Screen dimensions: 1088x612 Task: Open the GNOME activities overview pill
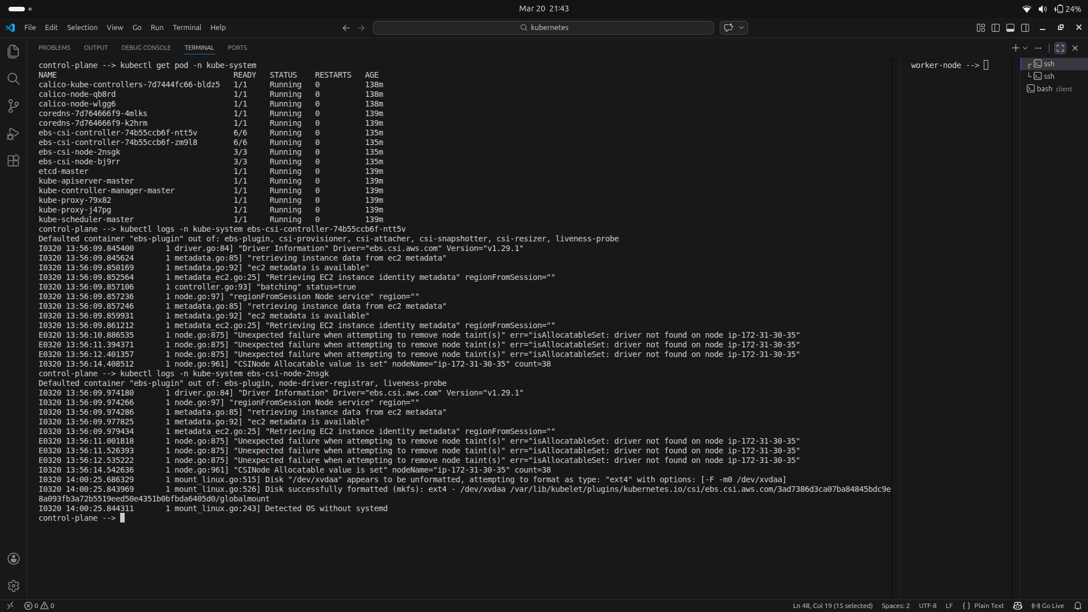(20, 9)
